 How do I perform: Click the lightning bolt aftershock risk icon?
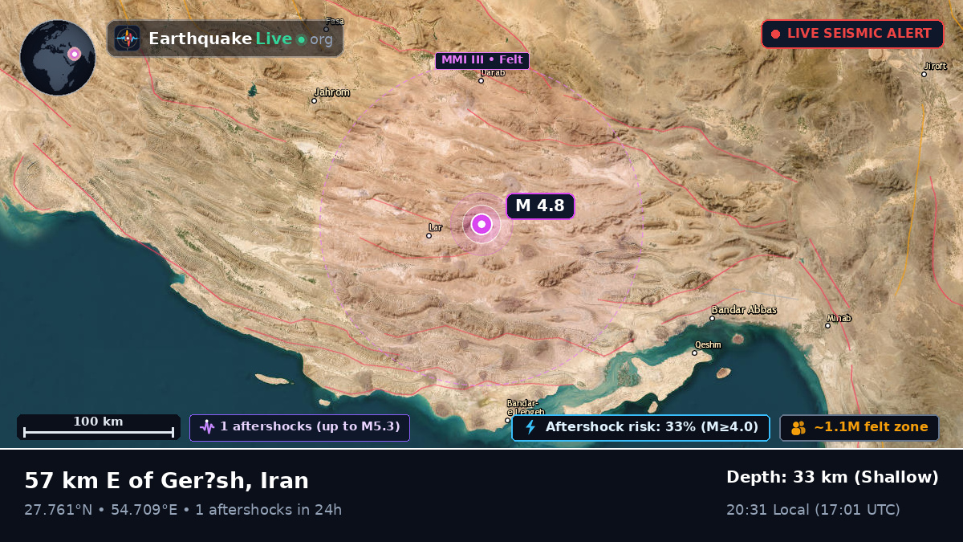tap(530, 427)
